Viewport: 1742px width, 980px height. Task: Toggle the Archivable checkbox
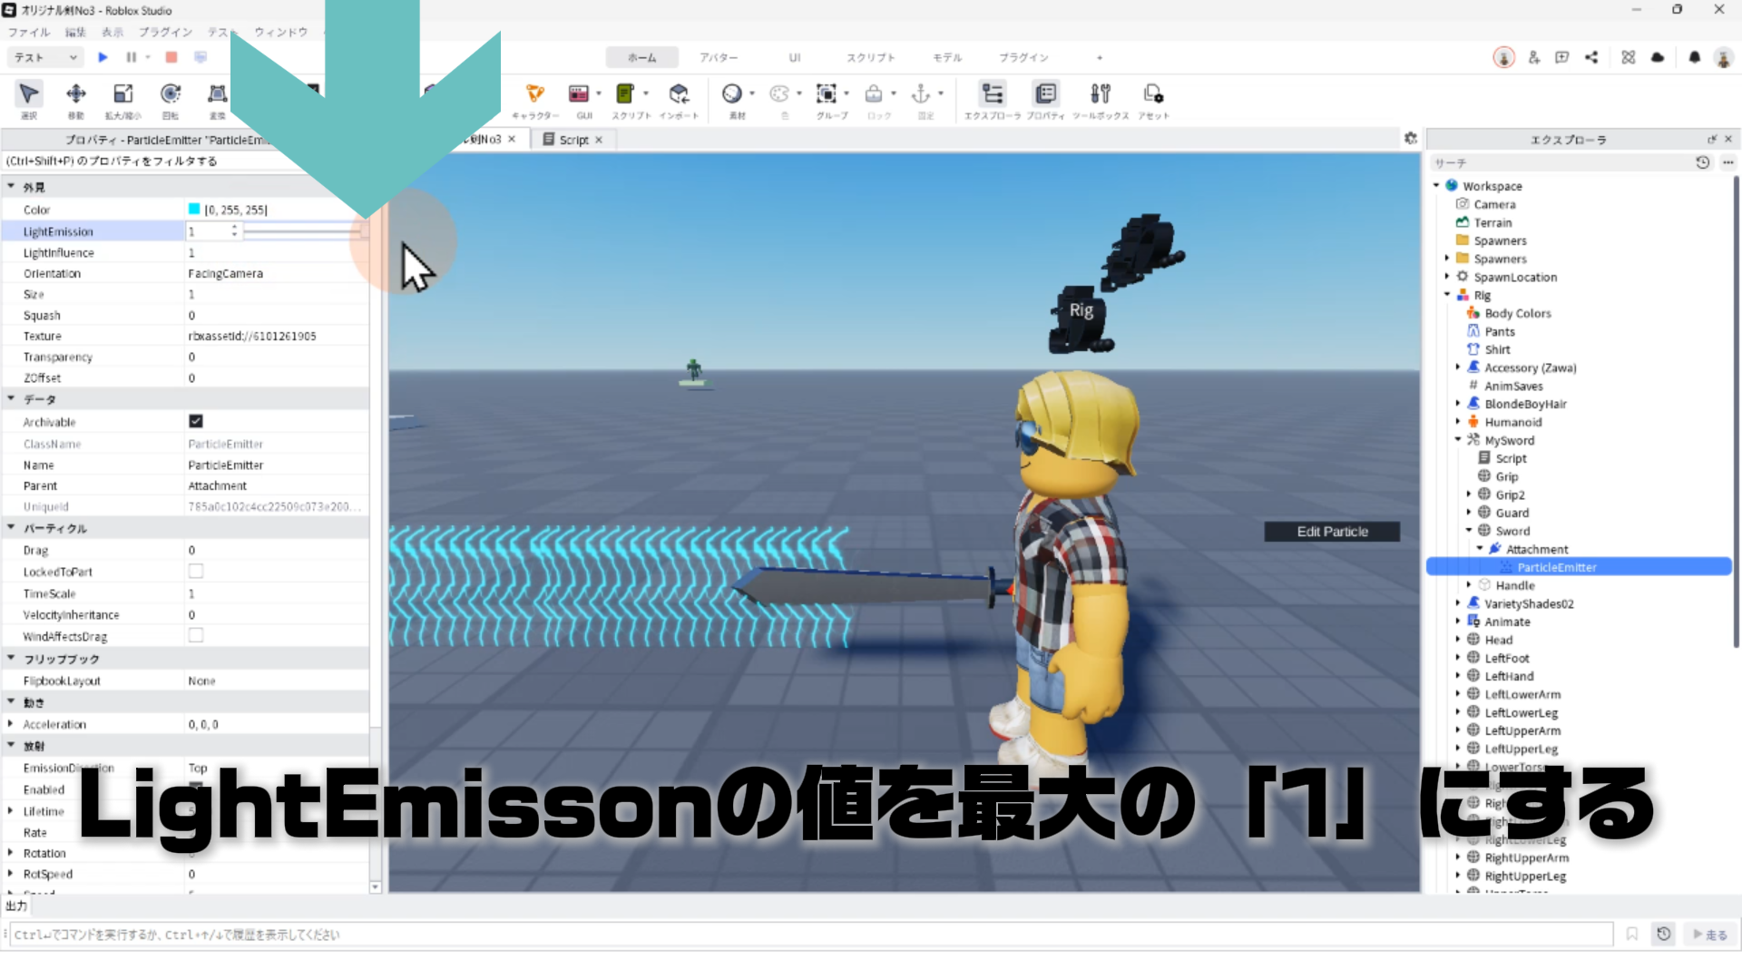196,421
